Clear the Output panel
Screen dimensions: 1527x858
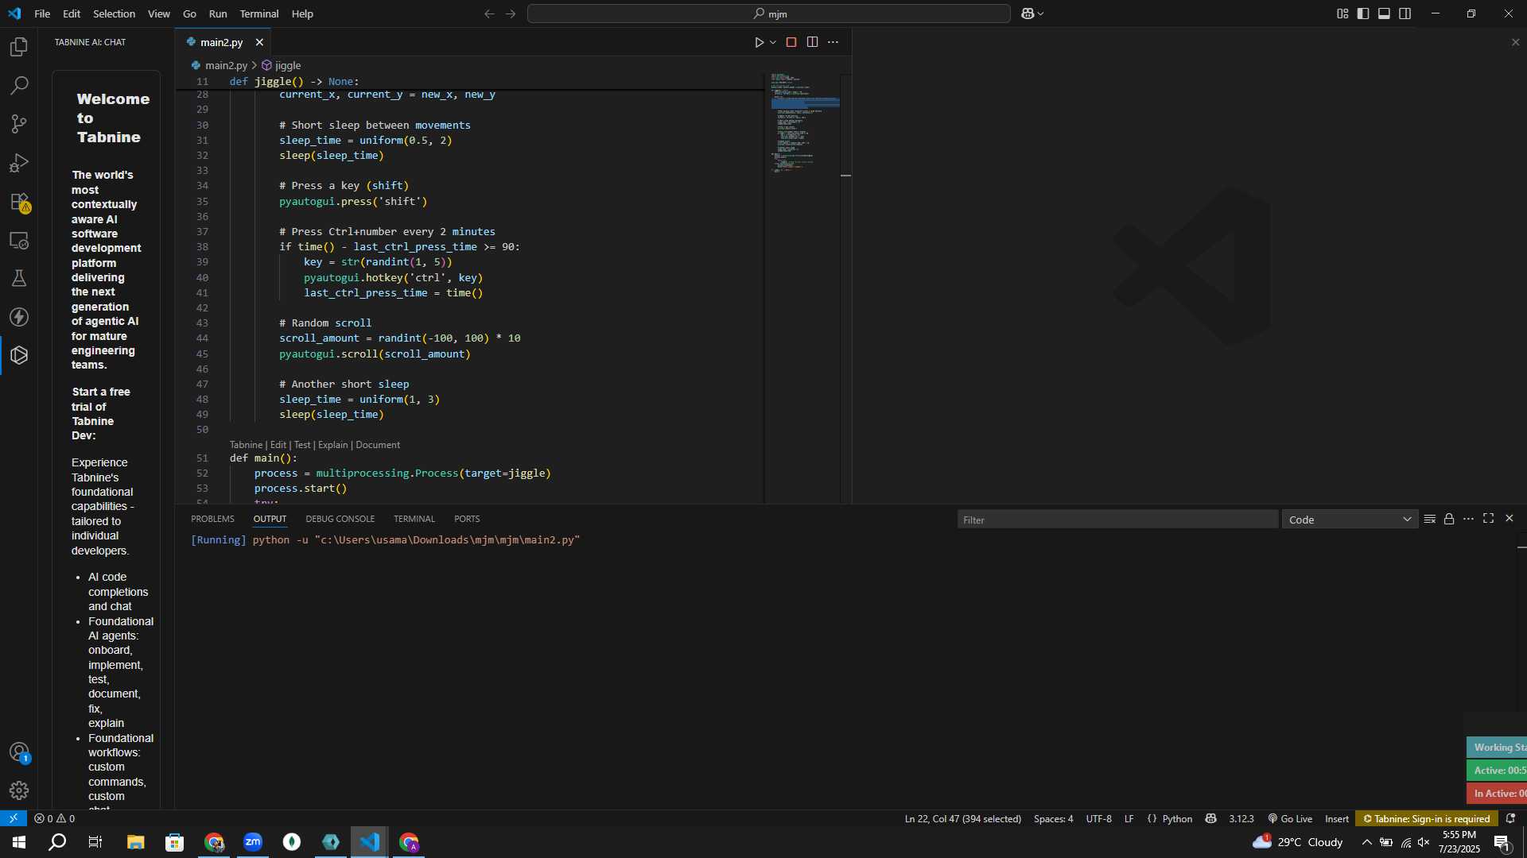[x=1429, y=519]
